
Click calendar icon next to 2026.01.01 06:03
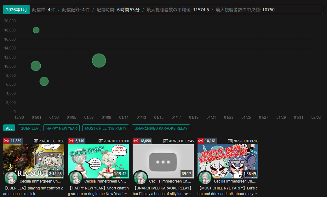230,141
